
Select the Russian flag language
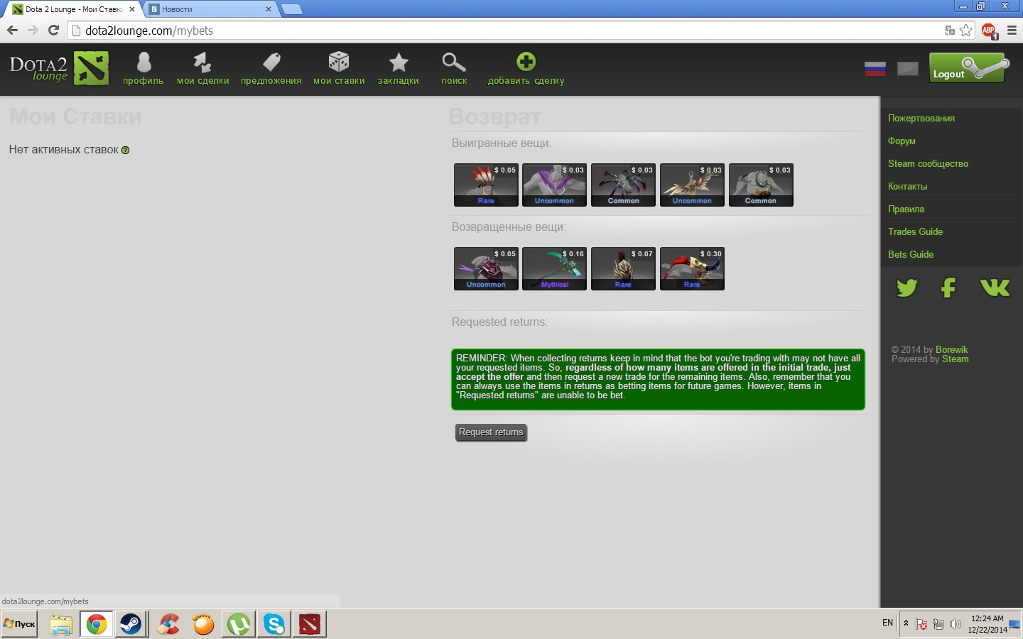coord(875,69)
